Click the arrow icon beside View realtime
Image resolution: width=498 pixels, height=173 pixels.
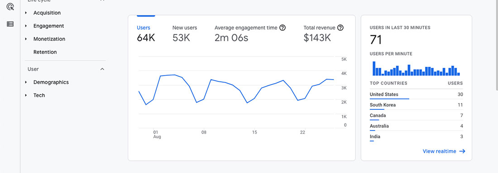(x=462, y=151)
